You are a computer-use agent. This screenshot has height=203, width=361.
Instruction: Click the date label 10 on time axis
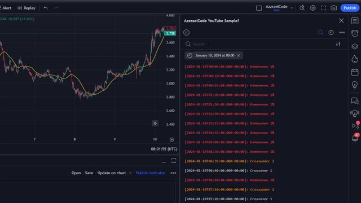click(155, 139)
